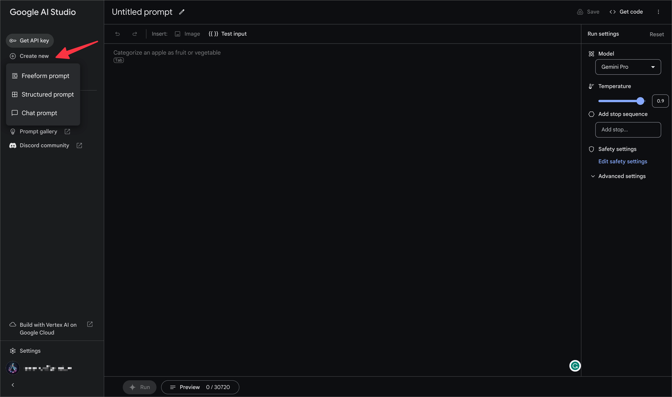Click the Add stop sequence input field

(628, 130)
